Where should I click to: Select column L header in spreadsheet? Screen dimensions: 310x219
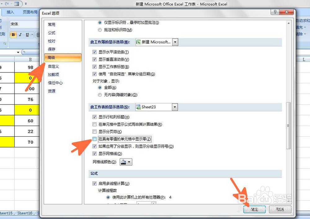304,59
